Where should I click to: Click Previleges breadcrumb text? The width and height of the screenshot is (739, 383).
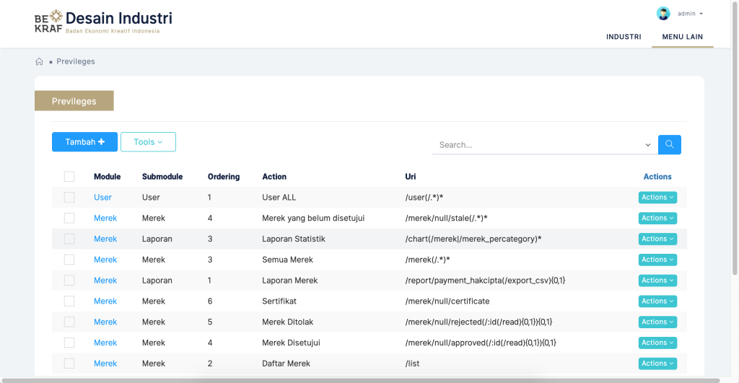(x=75, y=61)
